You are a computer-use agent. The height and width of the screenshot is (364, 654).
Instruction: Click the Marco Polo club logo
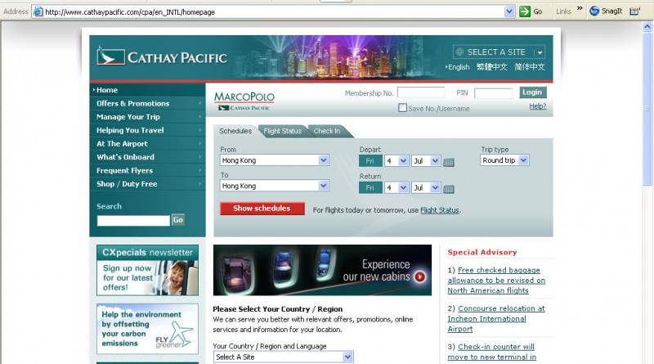(x=244, y=101)
